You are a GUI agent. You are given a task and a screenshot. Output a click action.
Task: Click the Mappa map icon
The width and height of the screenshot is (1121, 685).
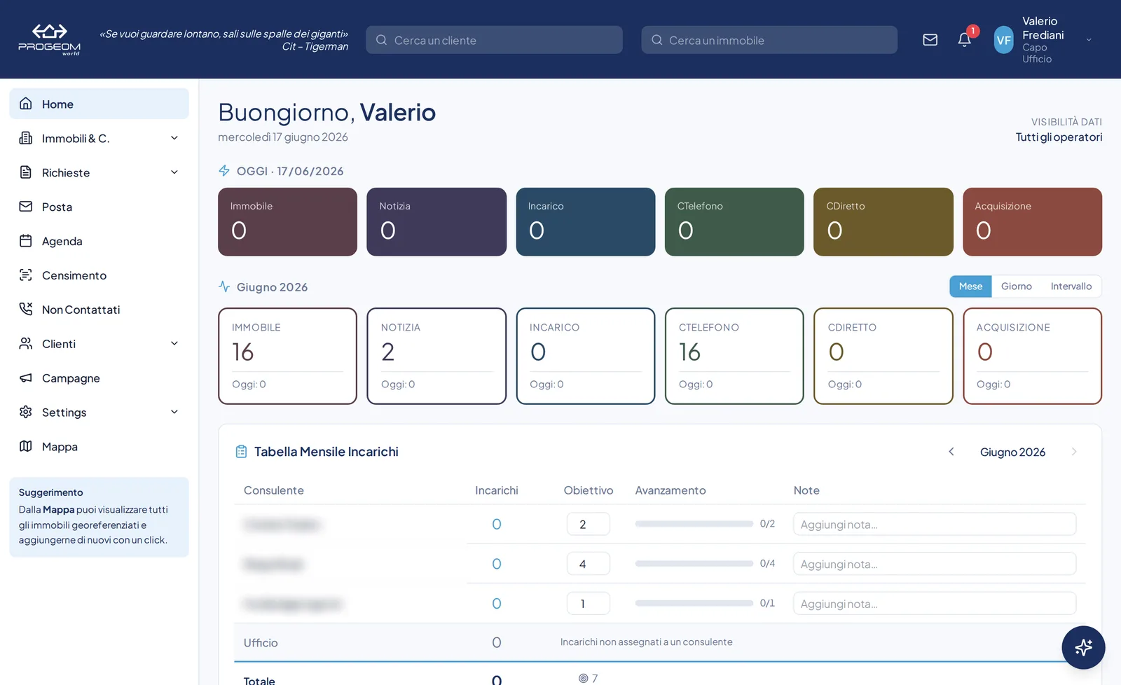click(x=26, y=446)
